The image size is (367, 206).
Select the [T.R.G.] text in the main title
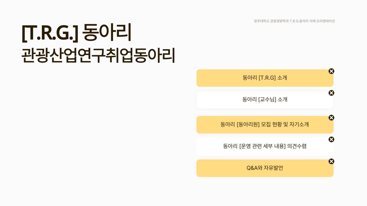pyautogui.click(x=50, y=33)
